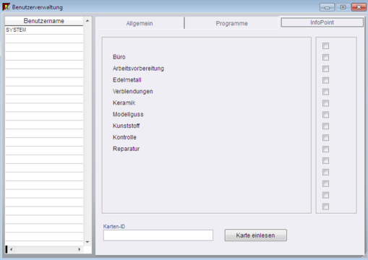
Task: Click the Edelmetall label
Action: 127,80
